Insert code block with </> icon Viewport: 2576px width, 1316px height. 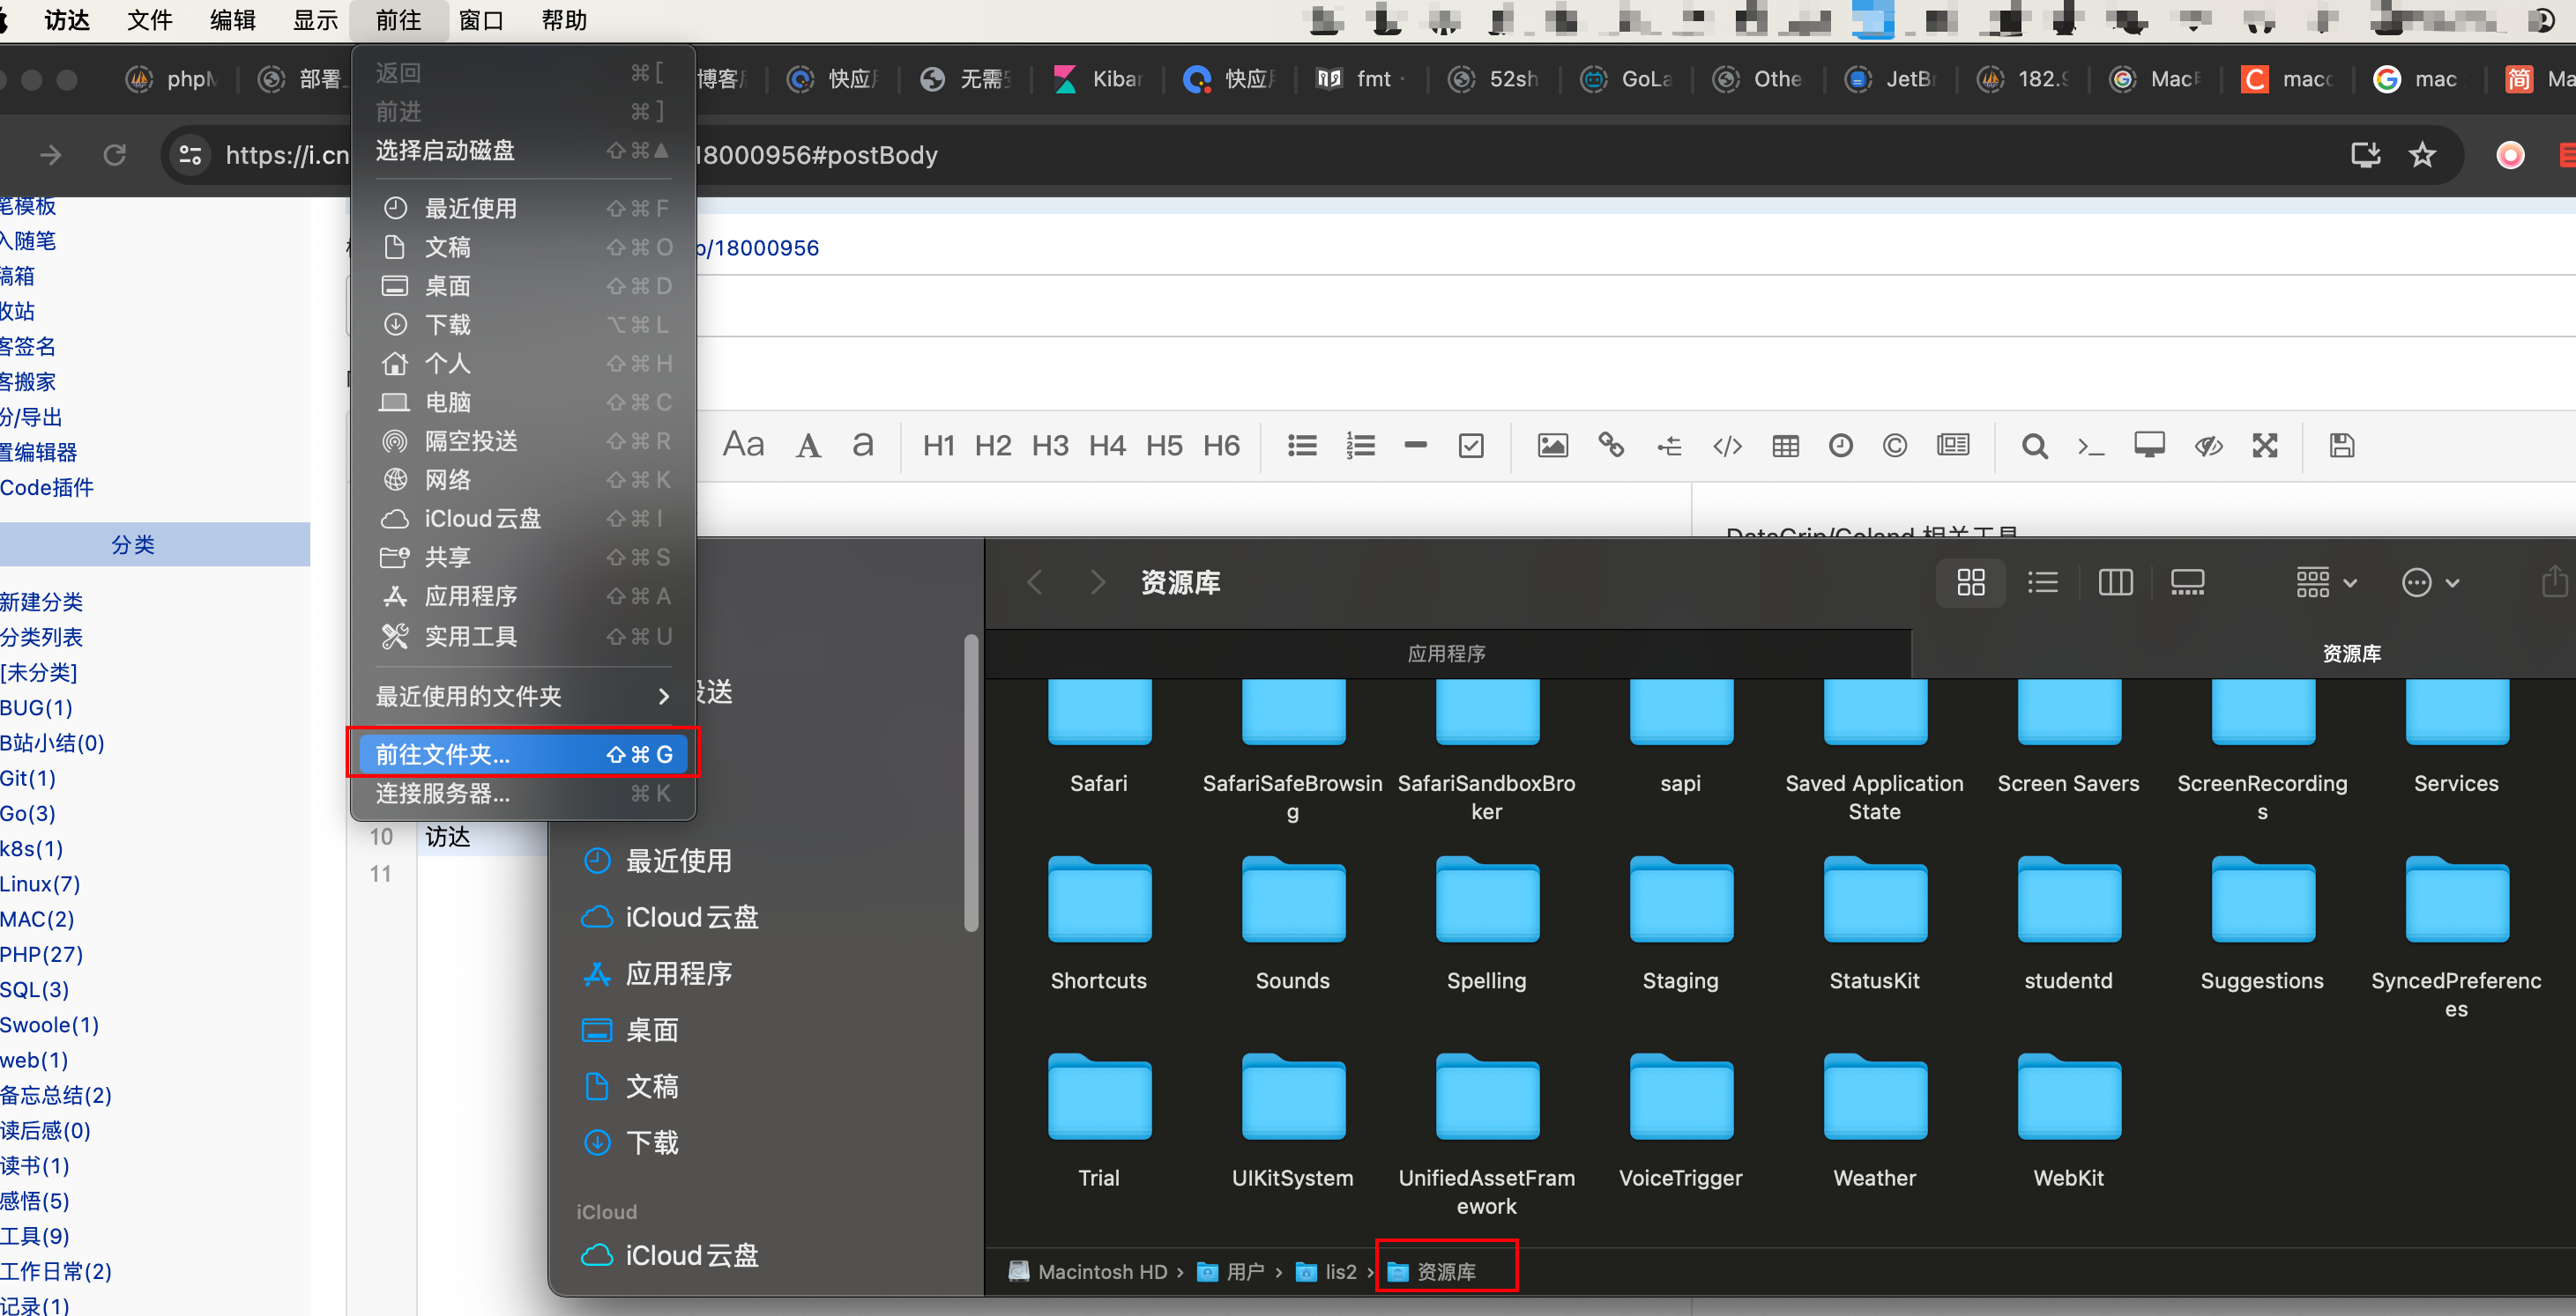[1727, 446]
